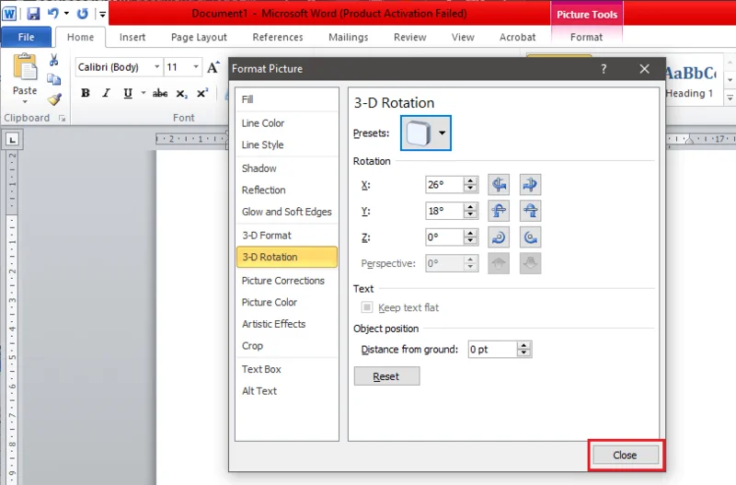The width and height of the screenshot is (736, 485).
Task: Click the X rotation value field
Action: [x=444, y=184]
